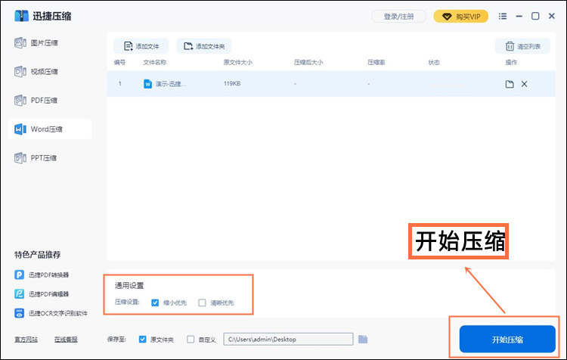
Task: Open the 图片压缩 image compression section
Action: [45, 43]
